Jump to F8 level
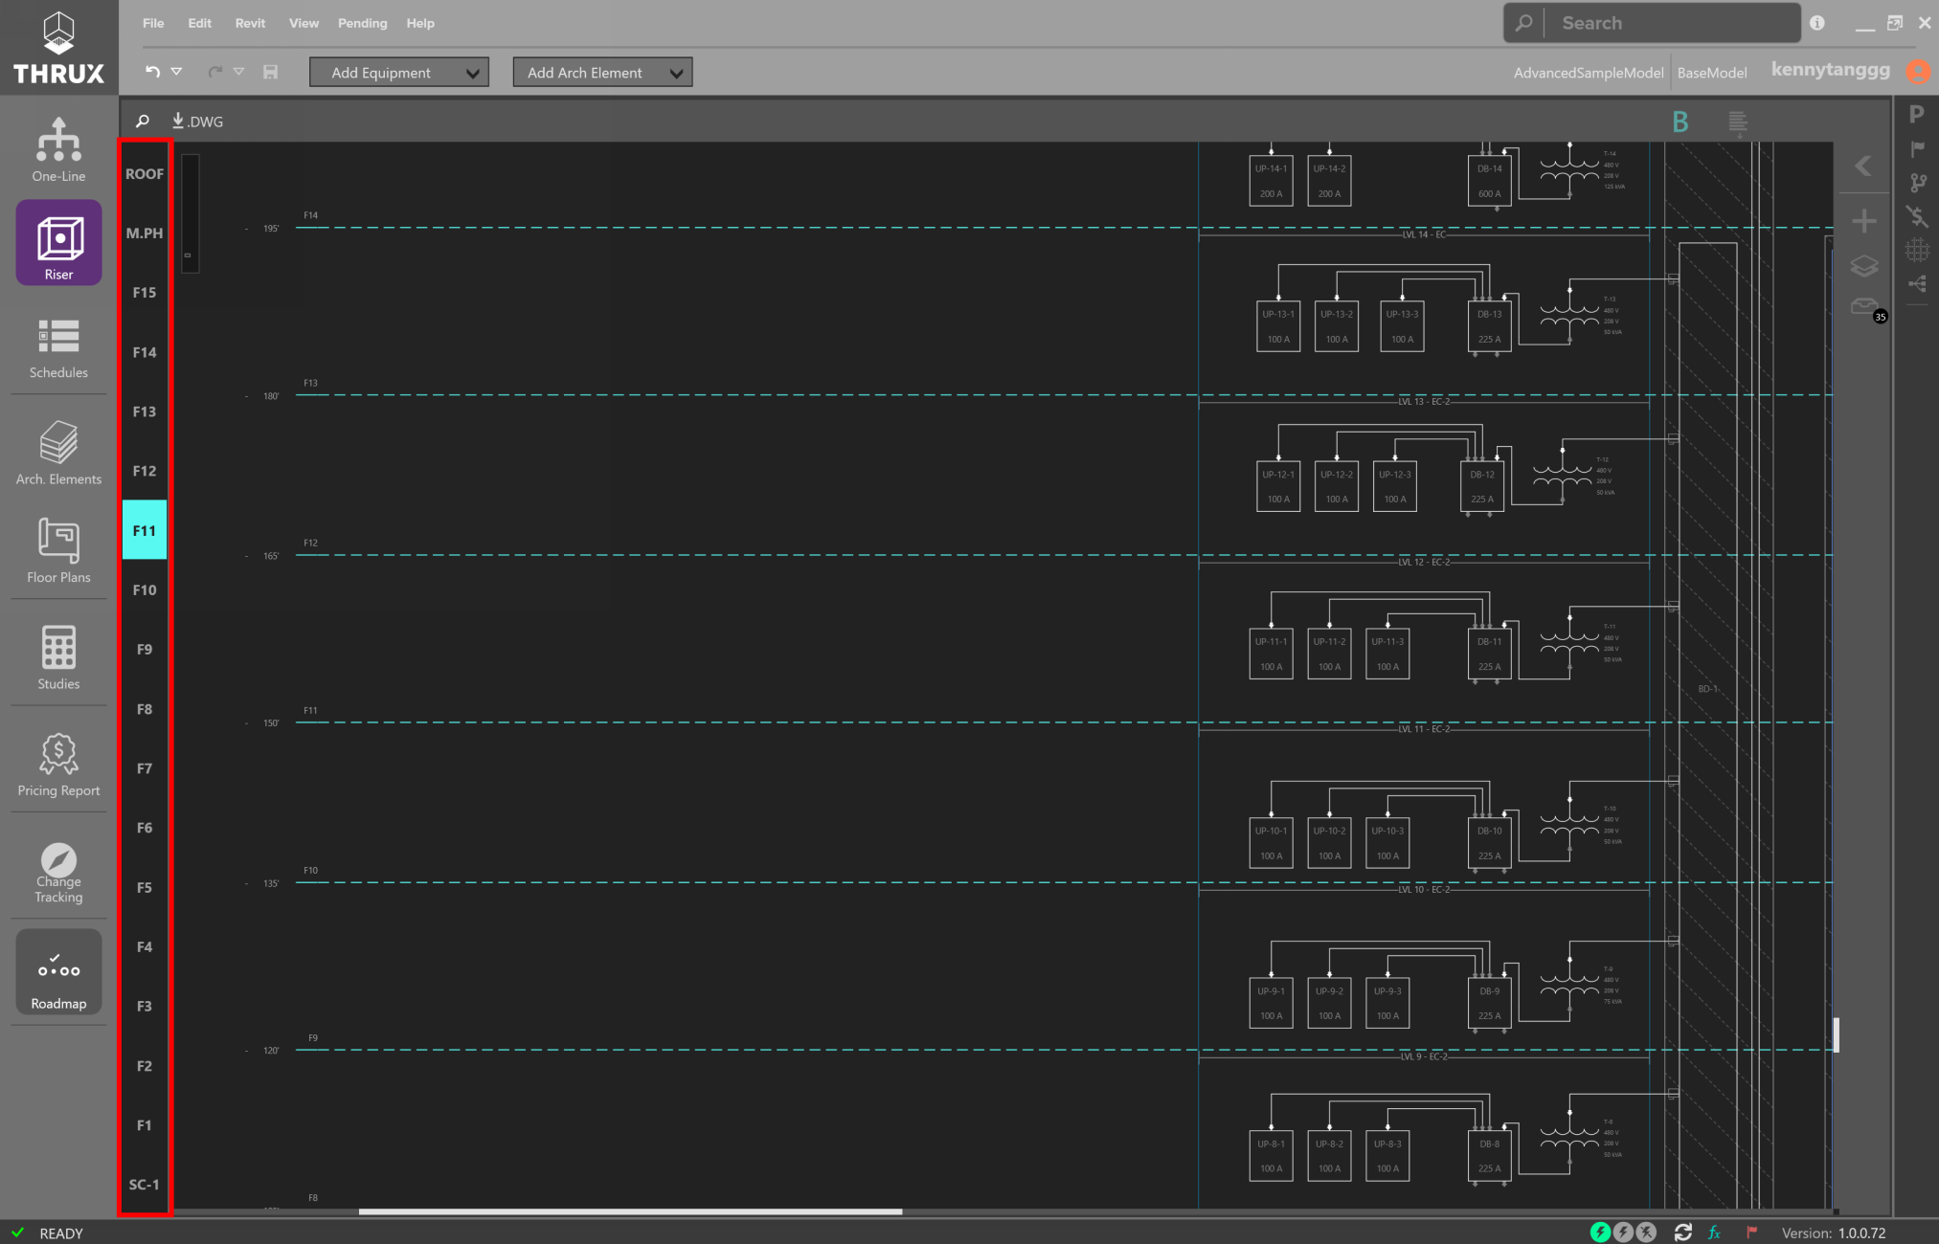Viewport: 1939px width, 1244px height. 145,709
